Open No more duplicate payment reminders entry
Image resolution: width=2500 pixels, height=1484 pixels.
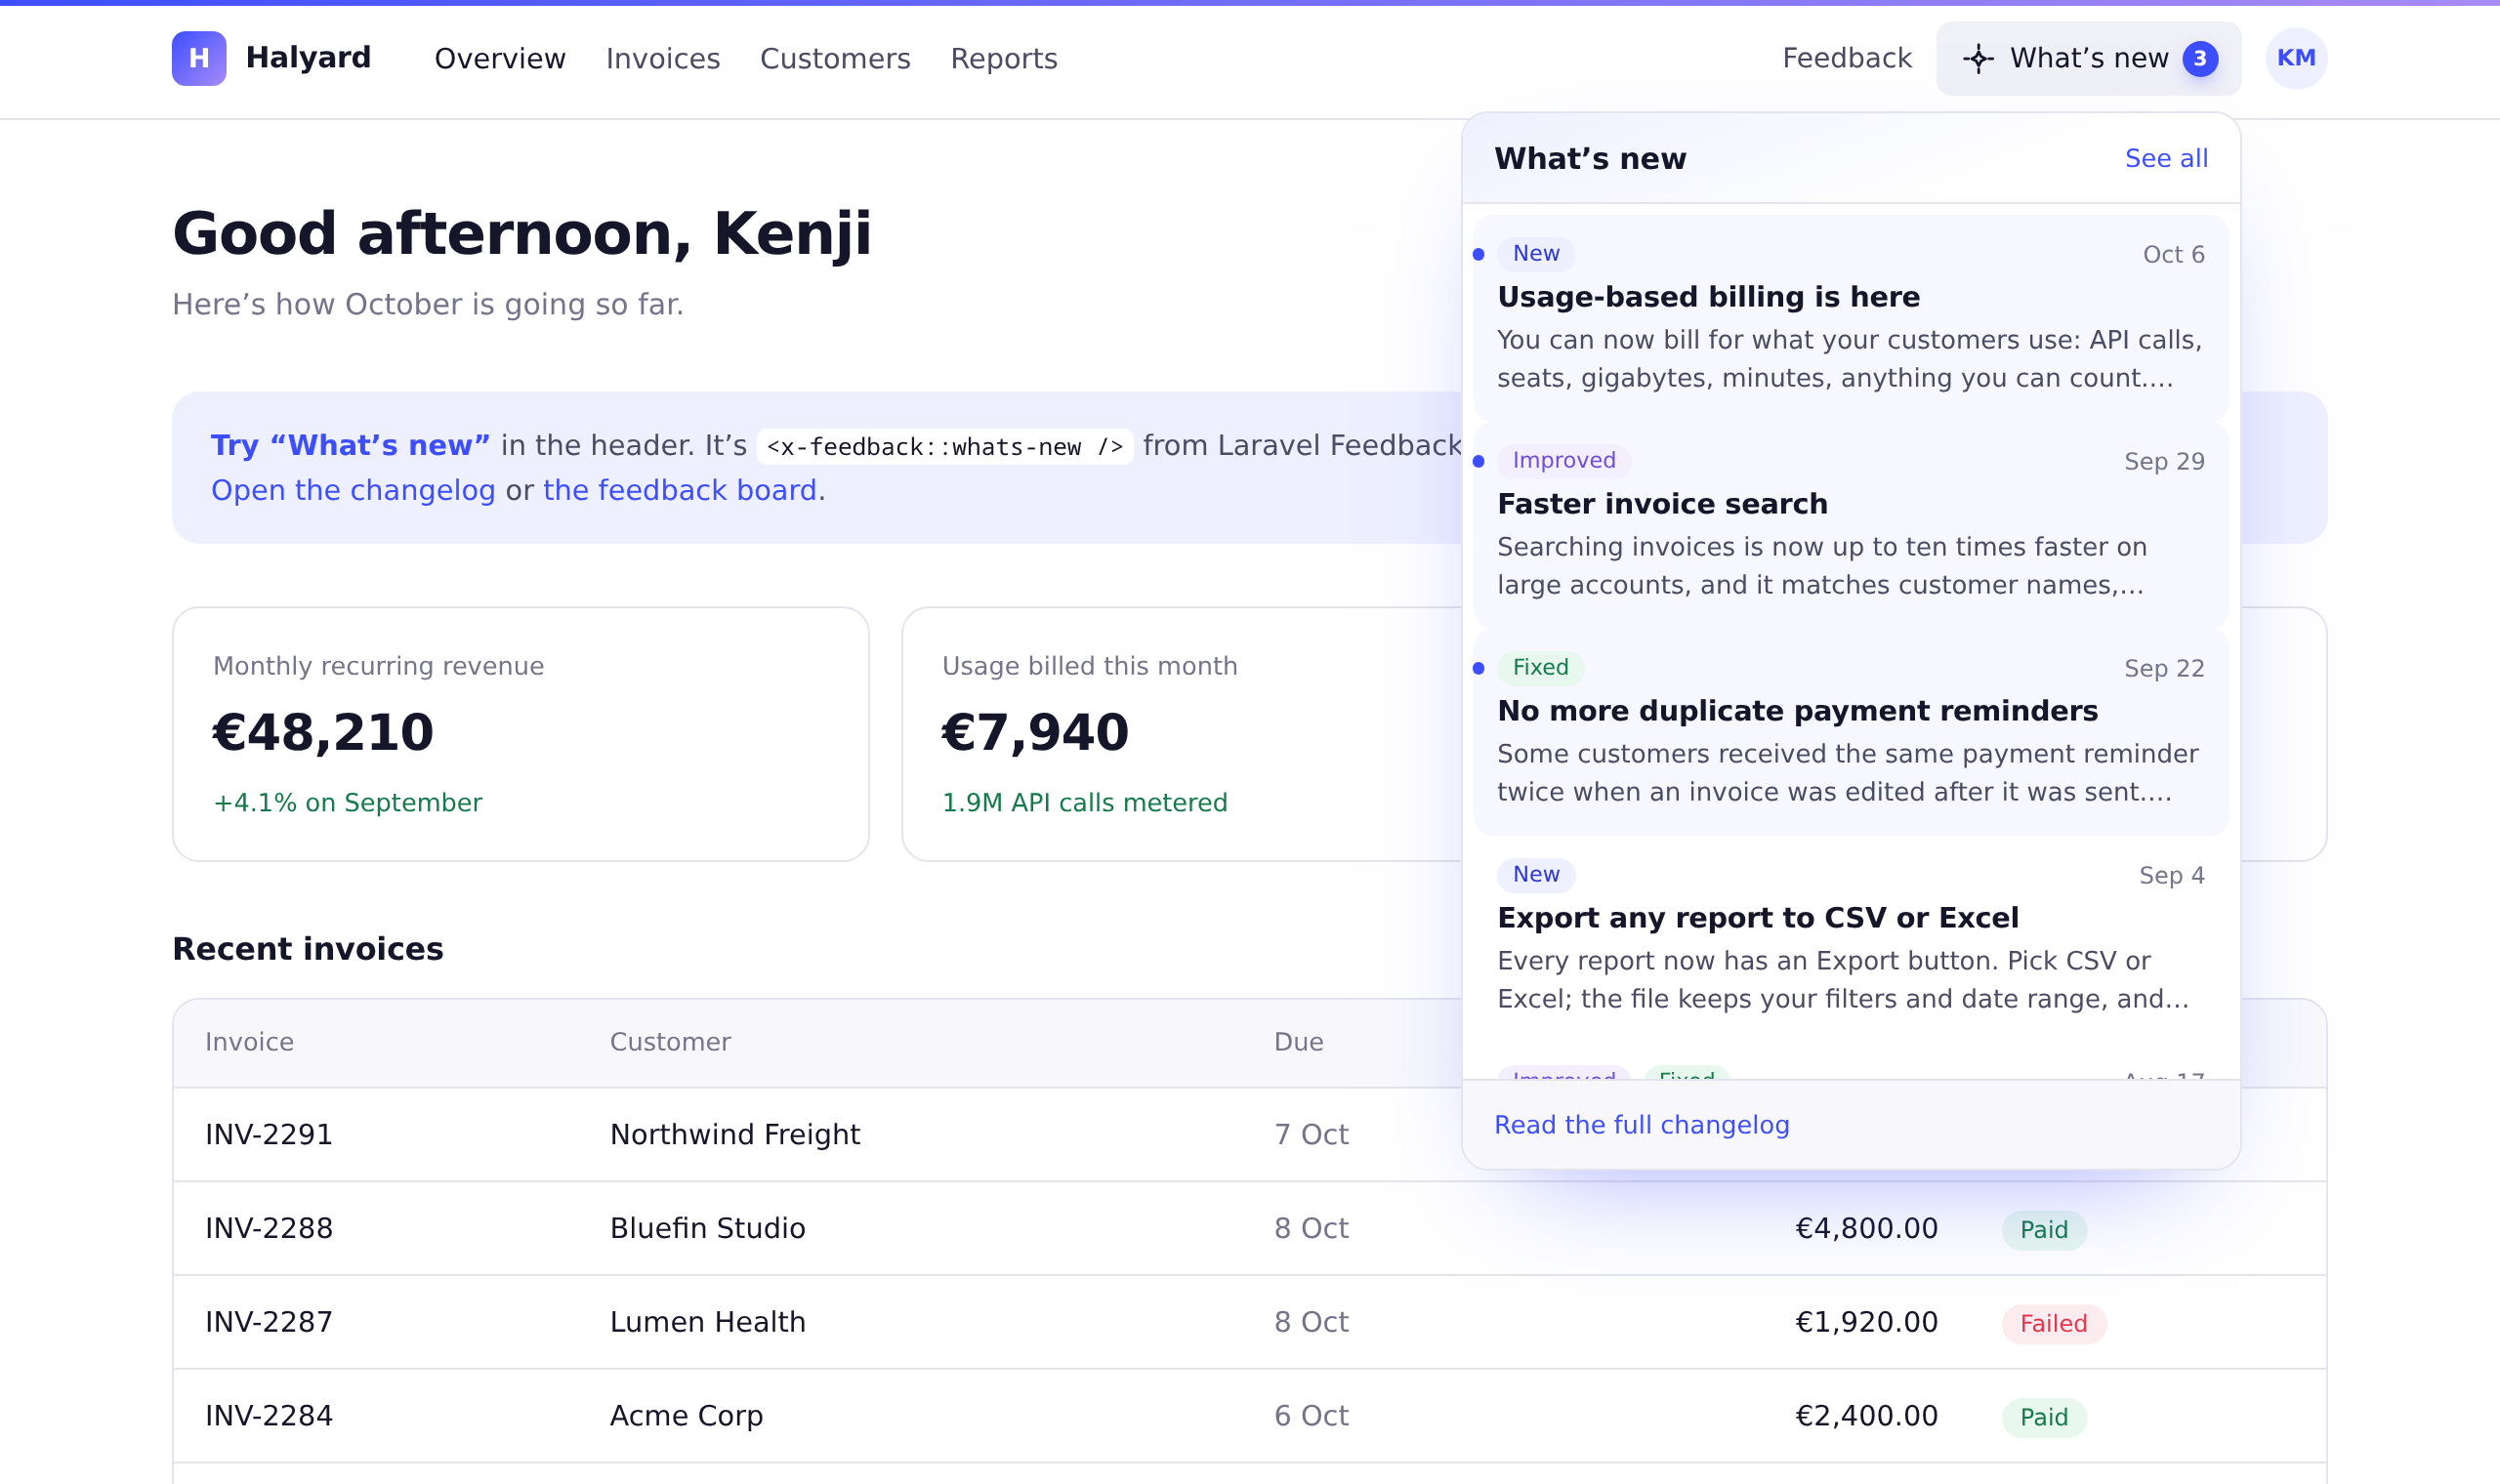pos(1851,731)
